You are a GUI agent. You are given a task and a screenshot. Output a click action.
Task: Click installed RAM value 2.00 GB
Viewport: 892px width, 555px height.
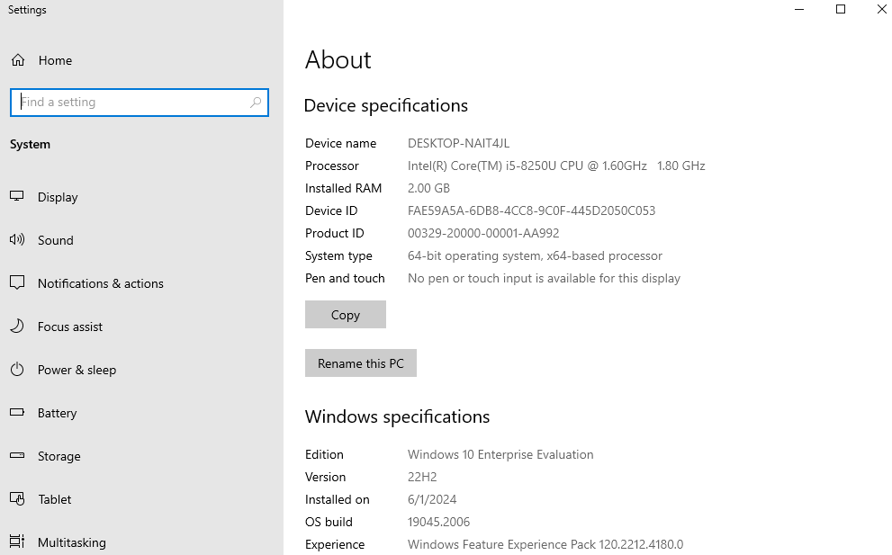tap(429, 188)
